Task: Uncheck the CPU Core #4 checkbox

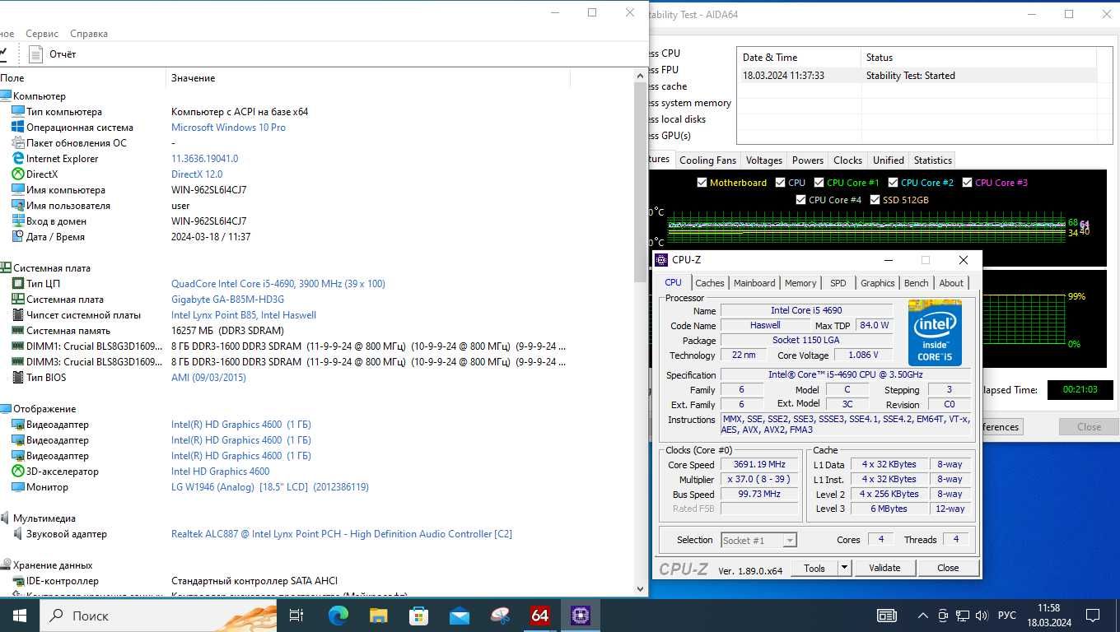Action: click(x=800, y=200)
